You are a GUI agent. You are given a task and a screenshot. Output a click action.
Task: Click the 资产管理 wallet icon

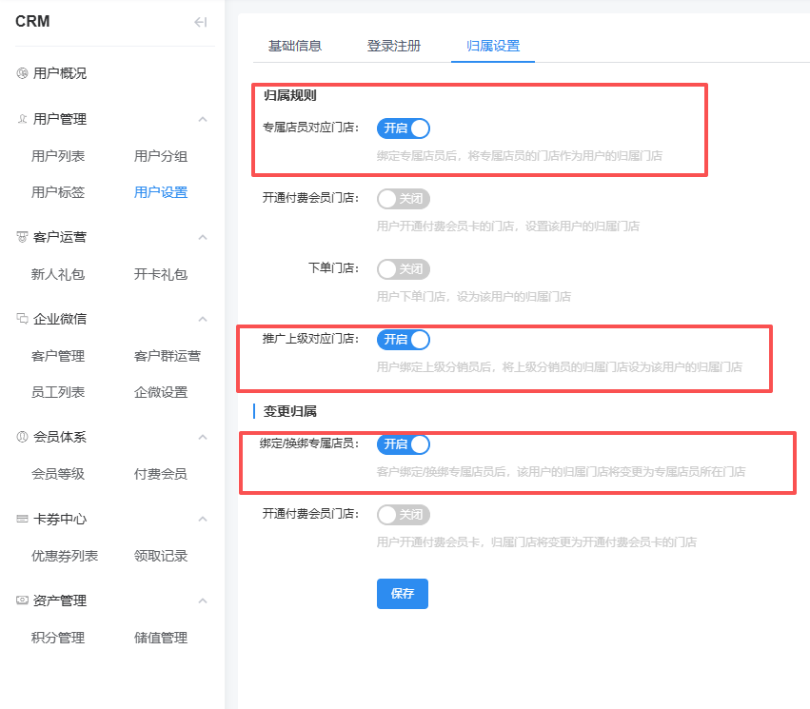pos(22,601)
